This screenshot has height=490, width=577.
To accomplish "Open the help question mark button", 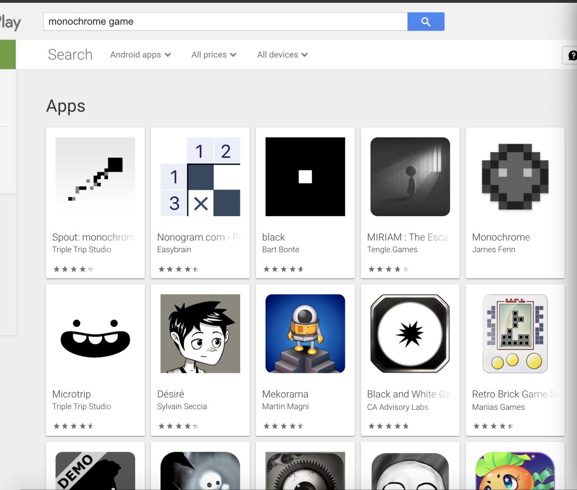I will 571,55.
